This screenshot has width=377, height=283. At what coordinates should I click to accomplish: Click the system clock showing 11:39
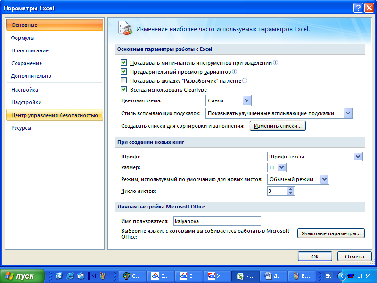(364, 276)
